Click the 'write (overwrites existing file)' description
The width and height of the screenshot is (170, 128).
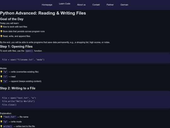tap(25, 72)
